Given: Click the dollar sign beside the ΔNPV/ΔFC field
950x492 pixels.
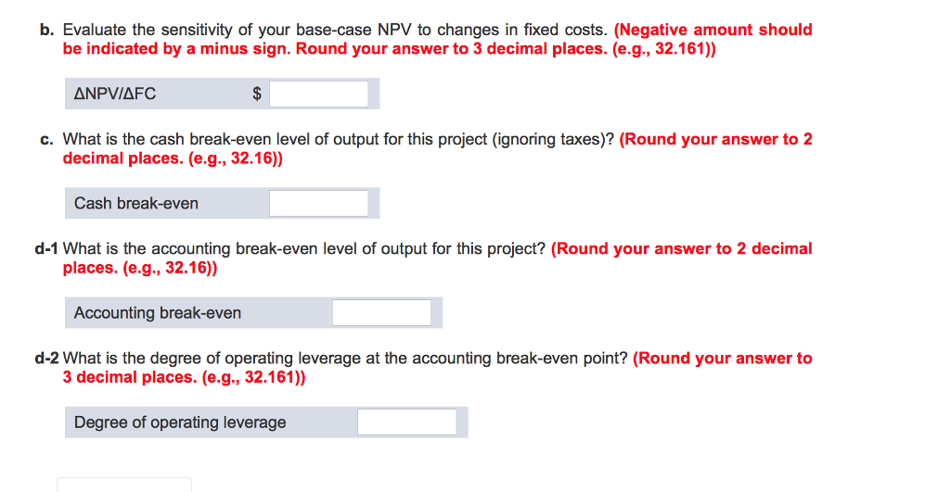Looking at the screenshot, I should point(258,94).
